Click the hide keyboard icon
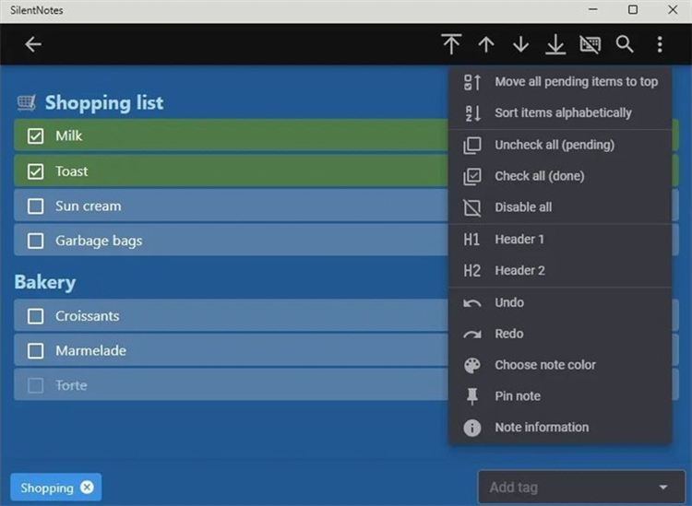Viewport: 692px width, 506px height. click(x=591, y=44)
